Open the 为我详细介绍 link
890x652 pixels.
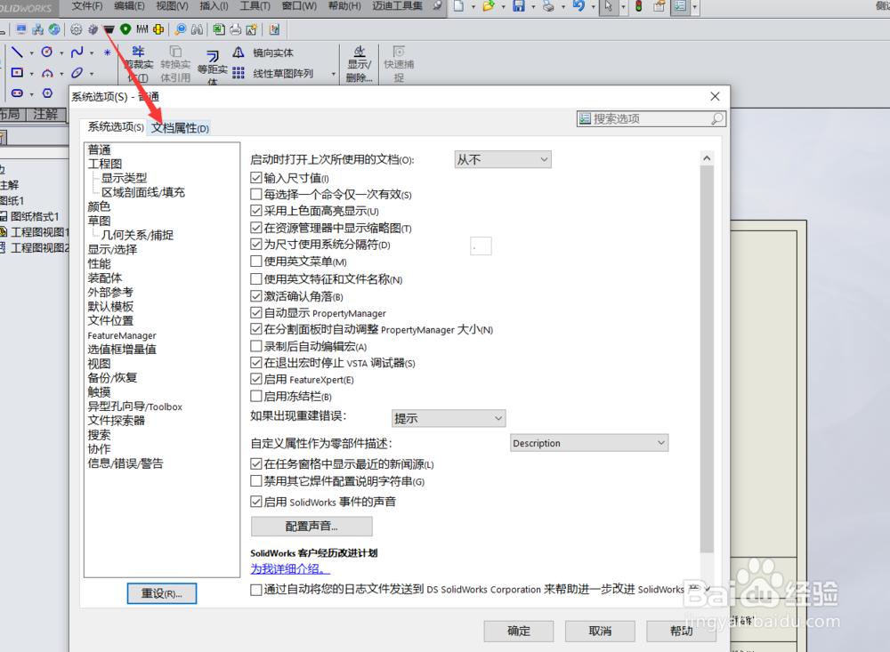click(x=290, y=568)
